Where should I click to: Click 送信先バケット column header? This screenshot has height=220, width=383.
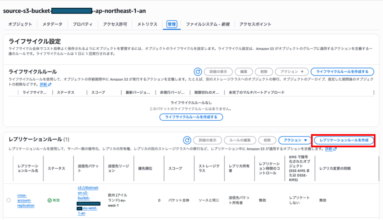click(88, 168)
